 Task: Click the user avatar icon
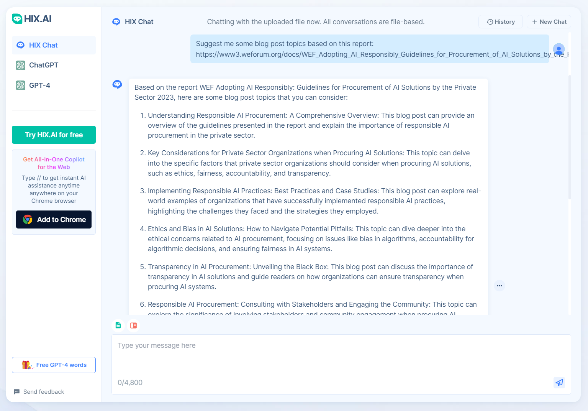[559, 49]
